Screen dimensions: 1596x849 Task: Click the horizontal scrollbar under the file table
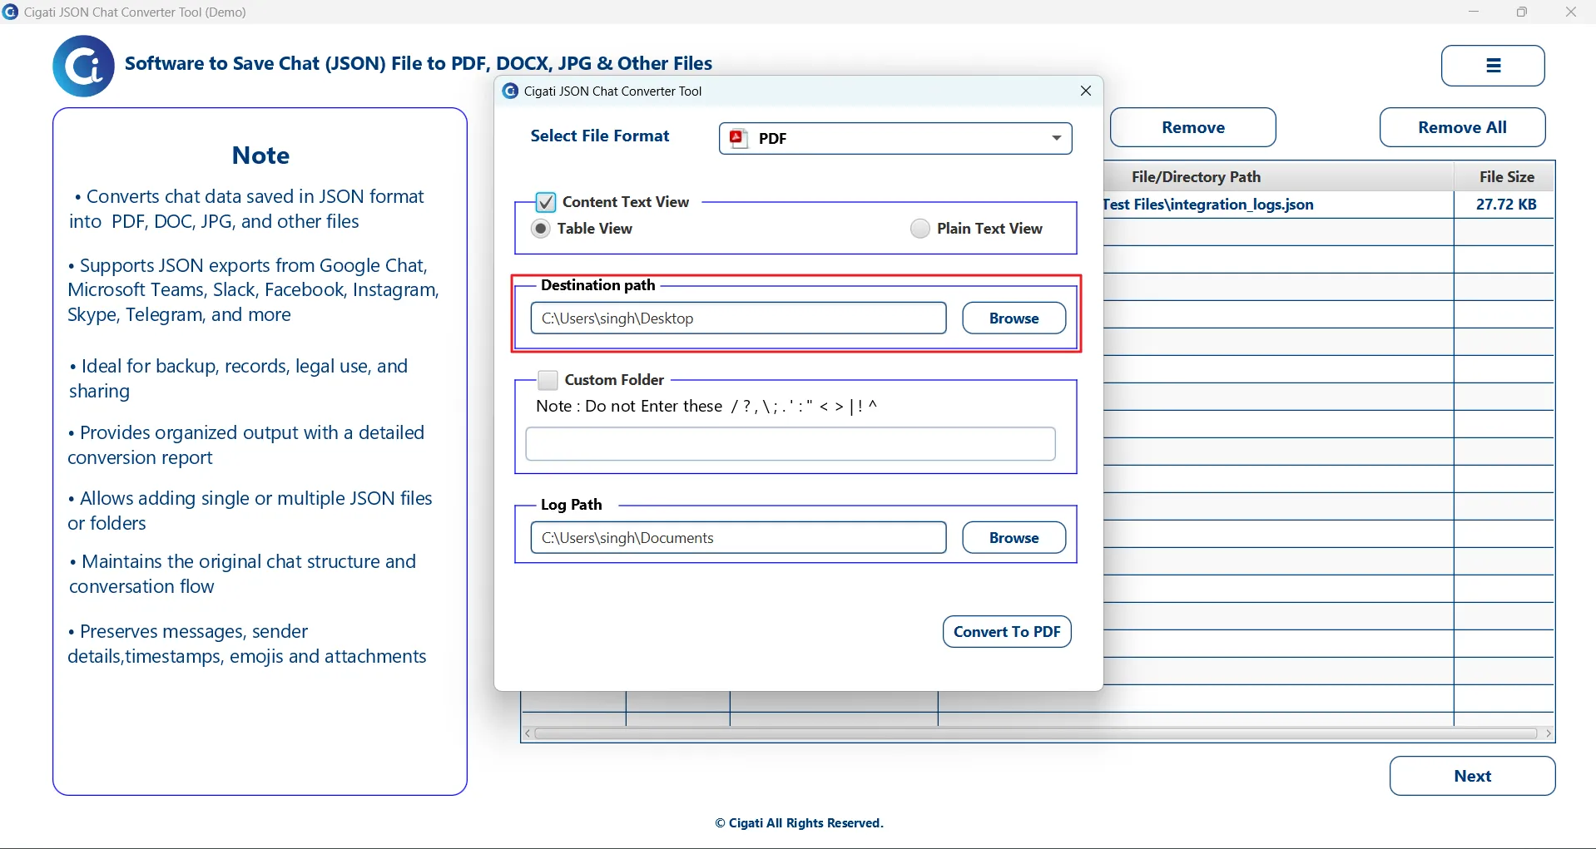1035,733
